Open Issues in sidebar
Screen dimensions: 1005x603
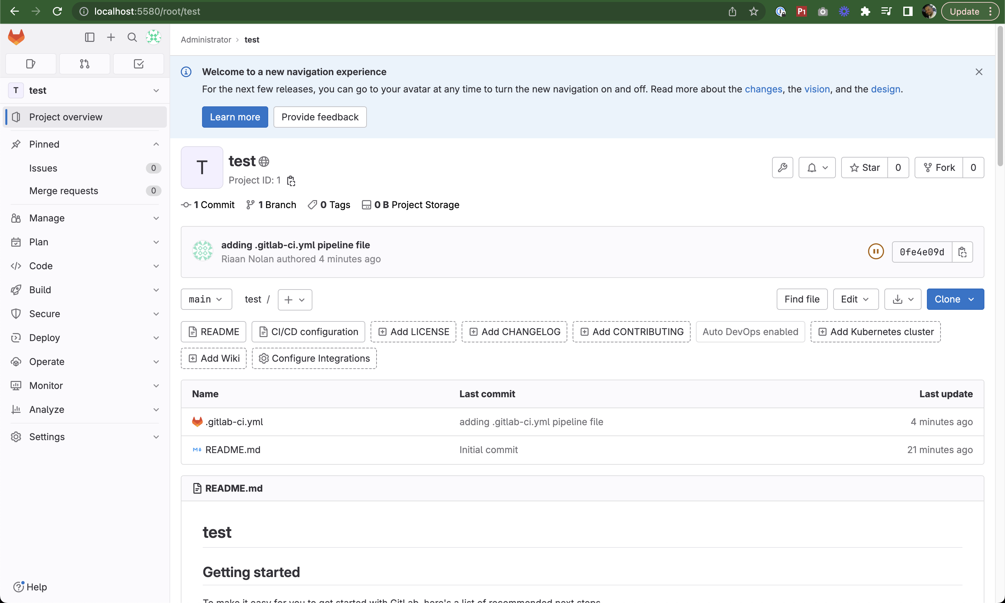coord(85,168)
